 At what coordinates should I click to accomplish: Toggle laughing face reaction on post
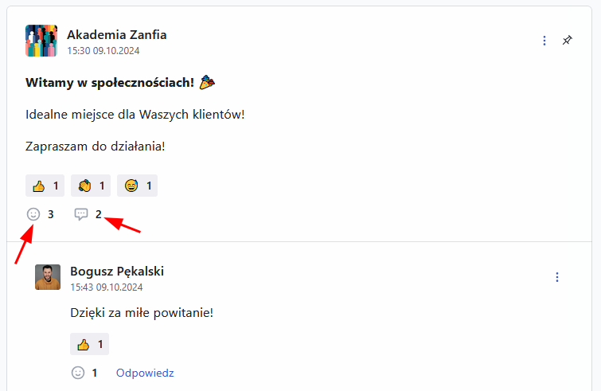(137, 186)
